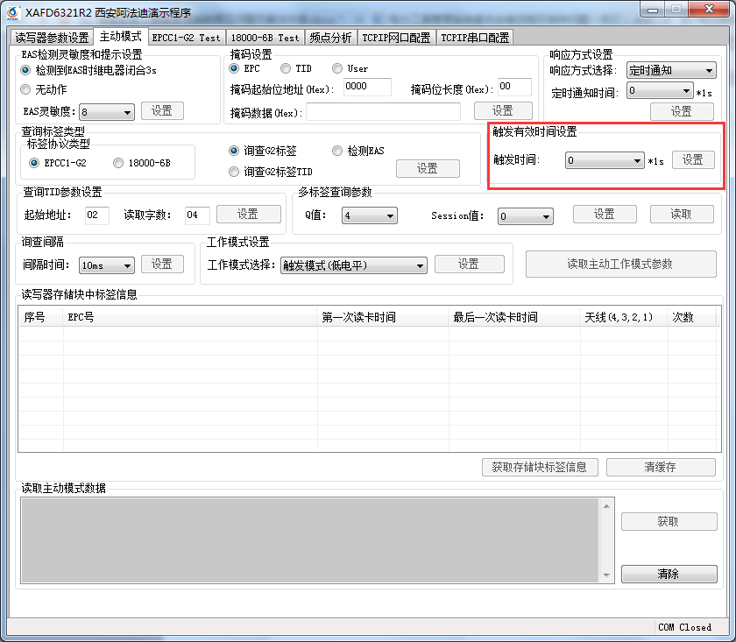
Task: Select the 无动作 radio option
Action: [x=25, y=89]
